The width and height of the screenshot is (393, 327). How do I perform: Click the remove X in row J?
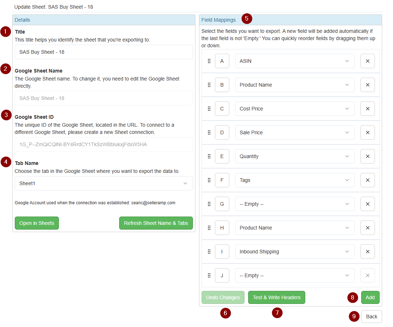pyautogui.click(x=368, y=275)
